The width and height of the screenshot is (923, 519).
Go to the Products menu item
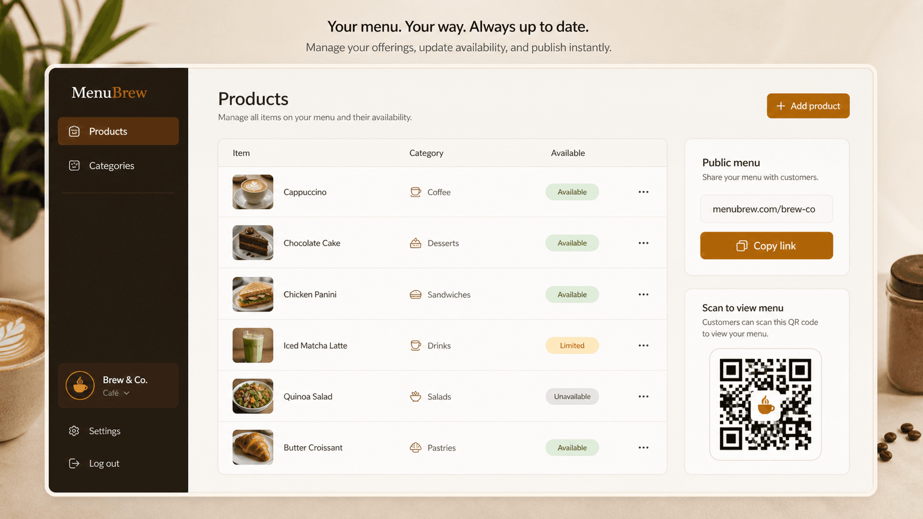(118, 131)
